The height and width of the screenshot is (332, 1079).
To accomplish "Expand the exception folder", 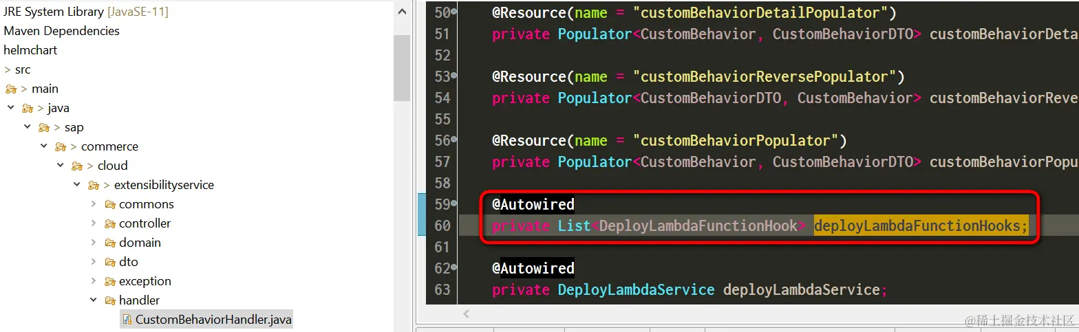I will (94, 281).
